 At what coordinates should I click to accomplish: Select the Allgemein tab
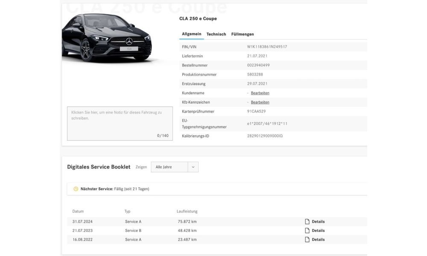[x=191, y=34]
